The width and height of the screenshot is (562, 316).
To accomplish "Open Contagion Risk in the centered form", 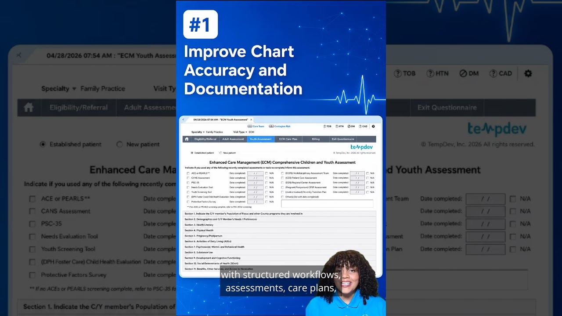I will [x=280, y=126].
